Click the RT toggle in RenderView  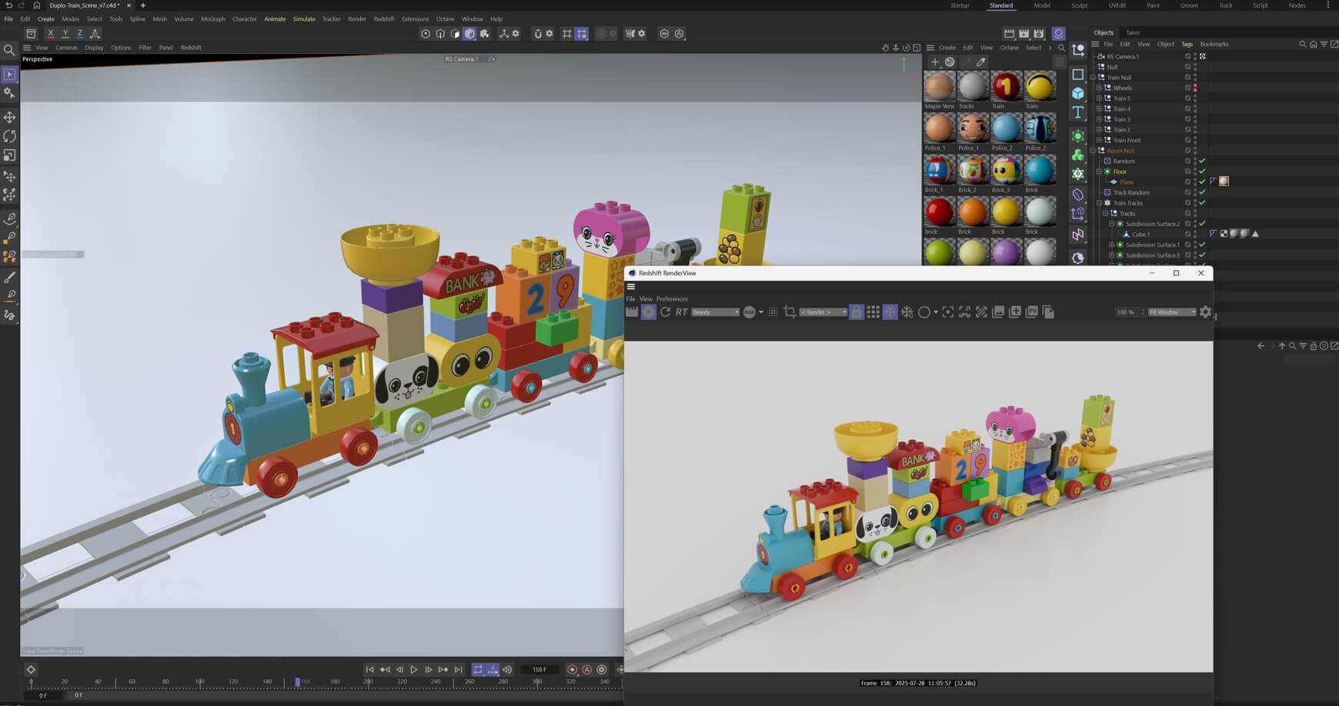(681, 311)
